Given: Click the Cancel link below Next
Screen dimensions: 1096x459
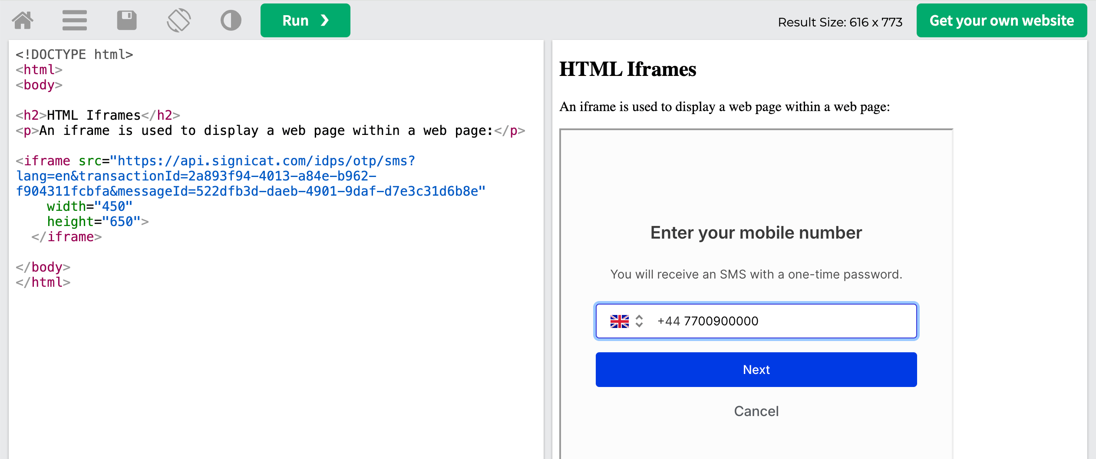Looking at the screenshot, I should (756, 411).
